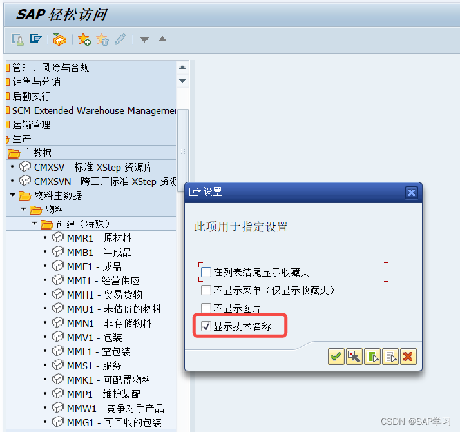The image size is (460, 432).
Task: Uncheck 显示技术名称 checkbox
Action: coord(206,326)
